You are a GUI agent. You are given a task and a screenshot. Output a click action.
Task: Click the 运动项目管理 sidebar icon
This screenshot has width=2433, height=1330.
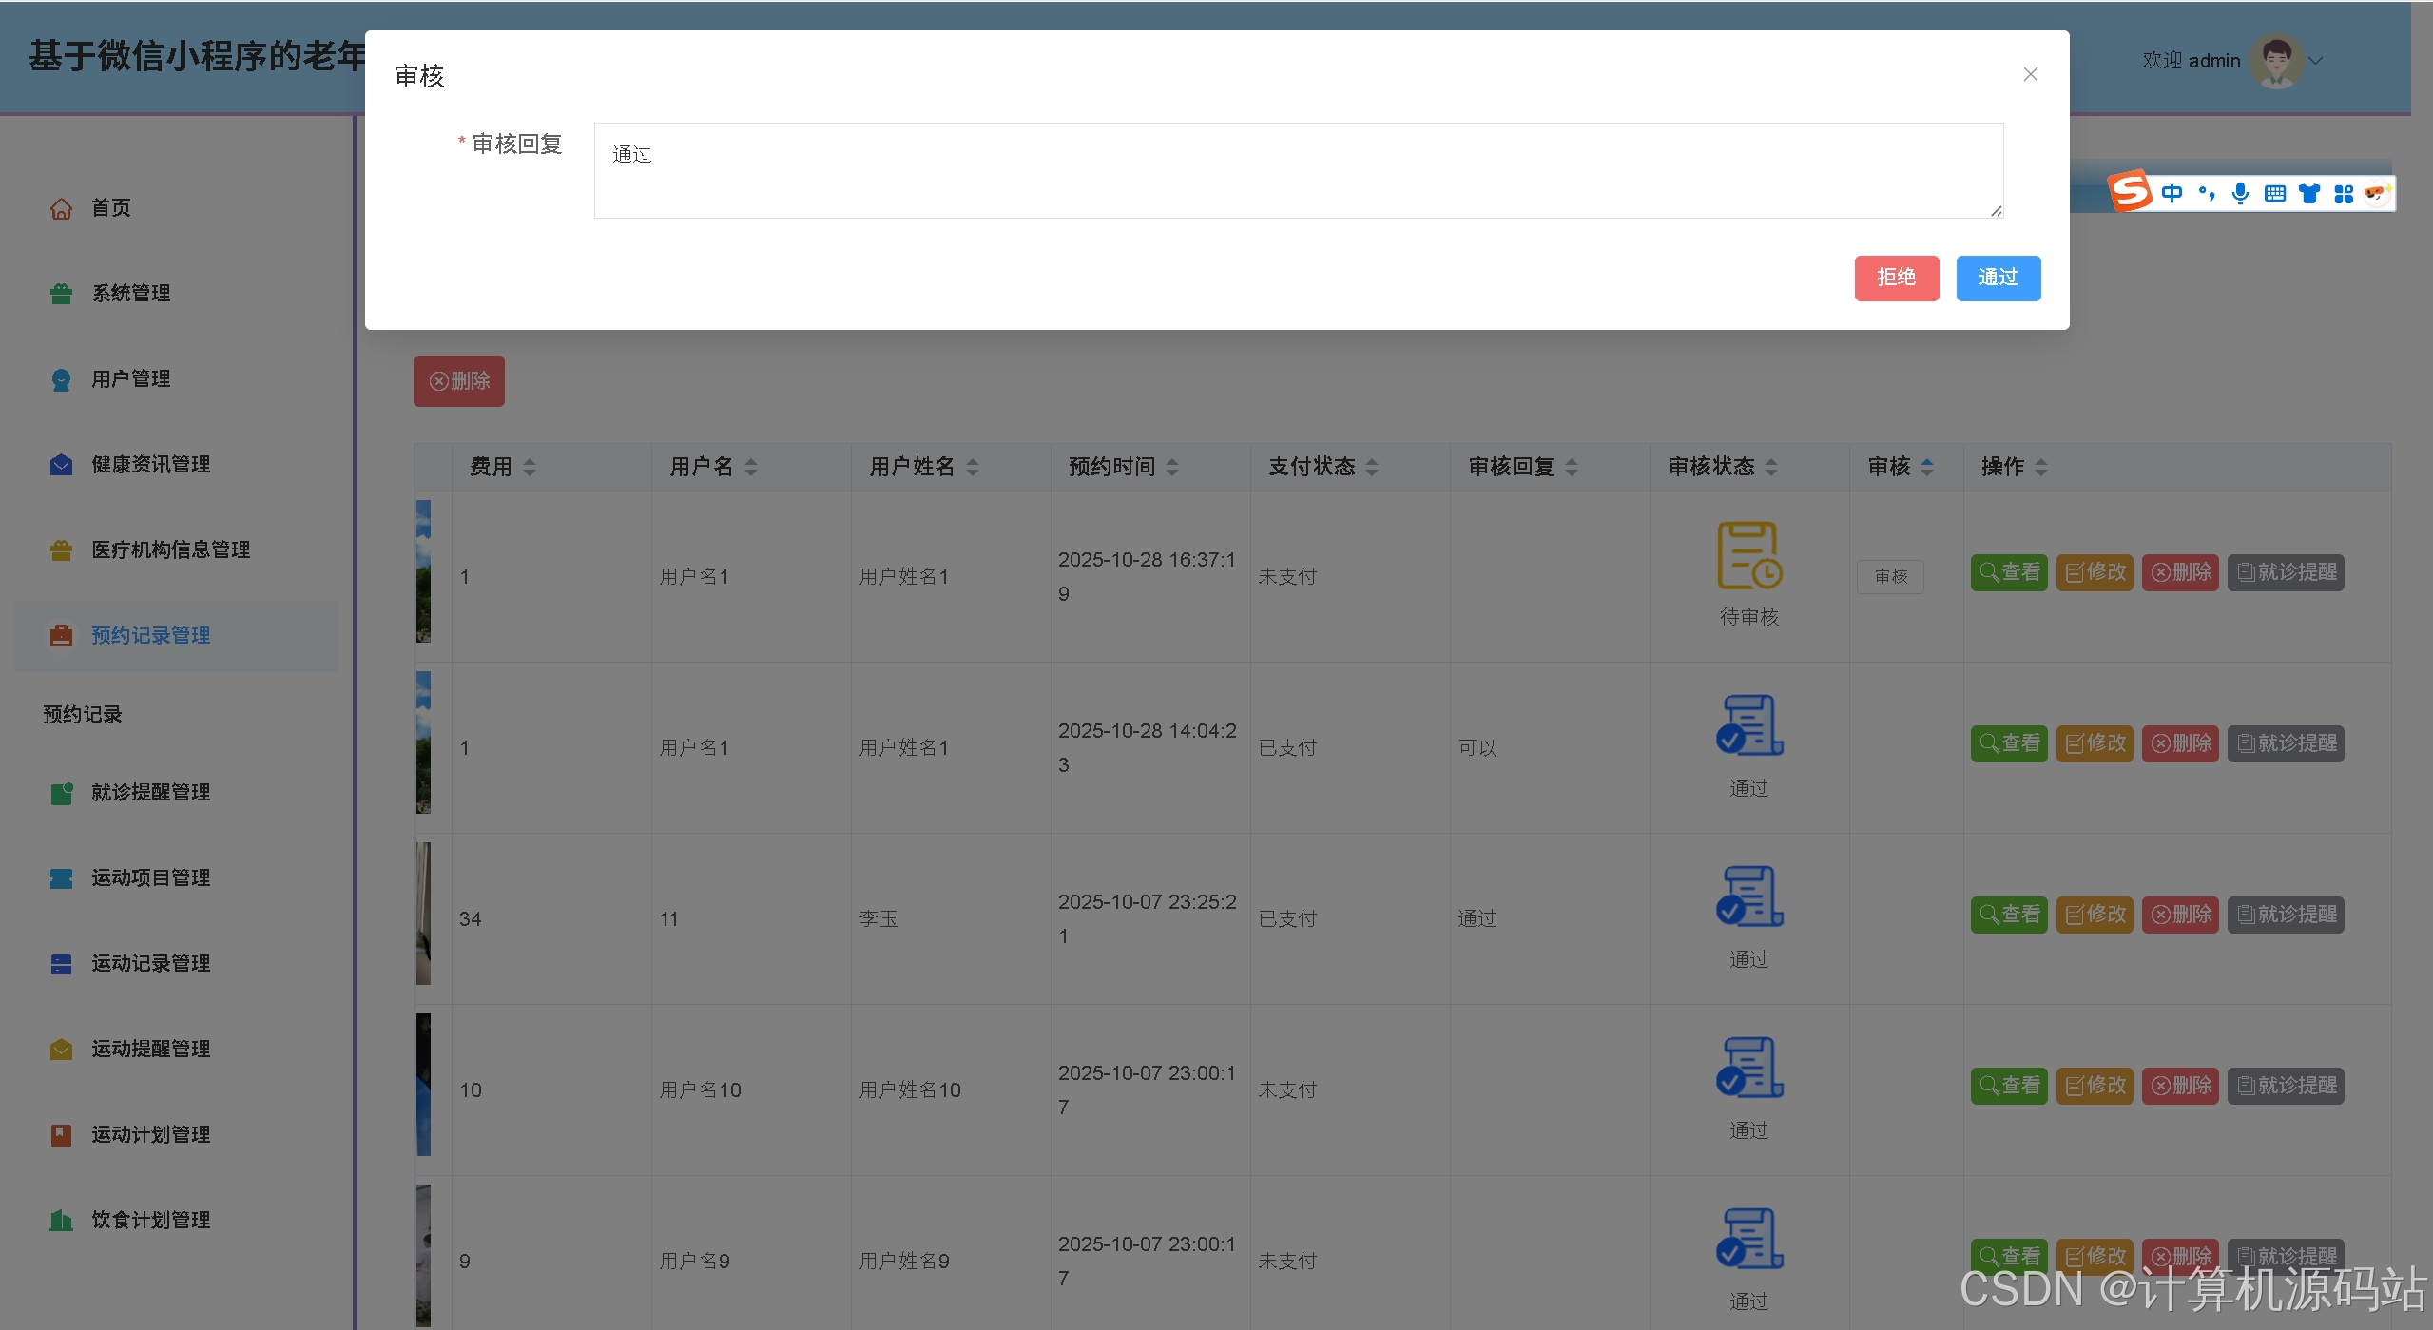(x=61, y=878)
